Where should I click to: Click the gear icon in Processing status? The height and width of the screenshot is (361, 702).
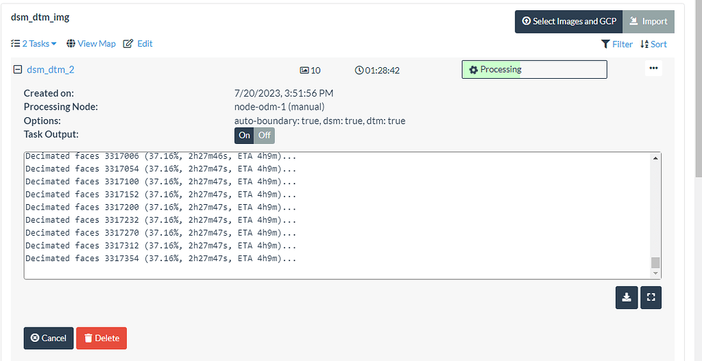[x=472, y=70]
